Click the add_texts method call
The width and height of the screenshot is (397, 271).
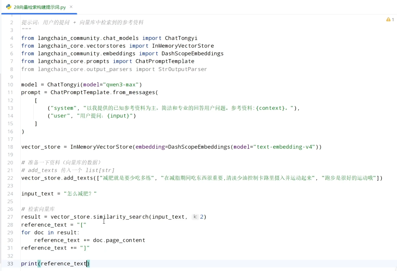click(x=78, y=178)
